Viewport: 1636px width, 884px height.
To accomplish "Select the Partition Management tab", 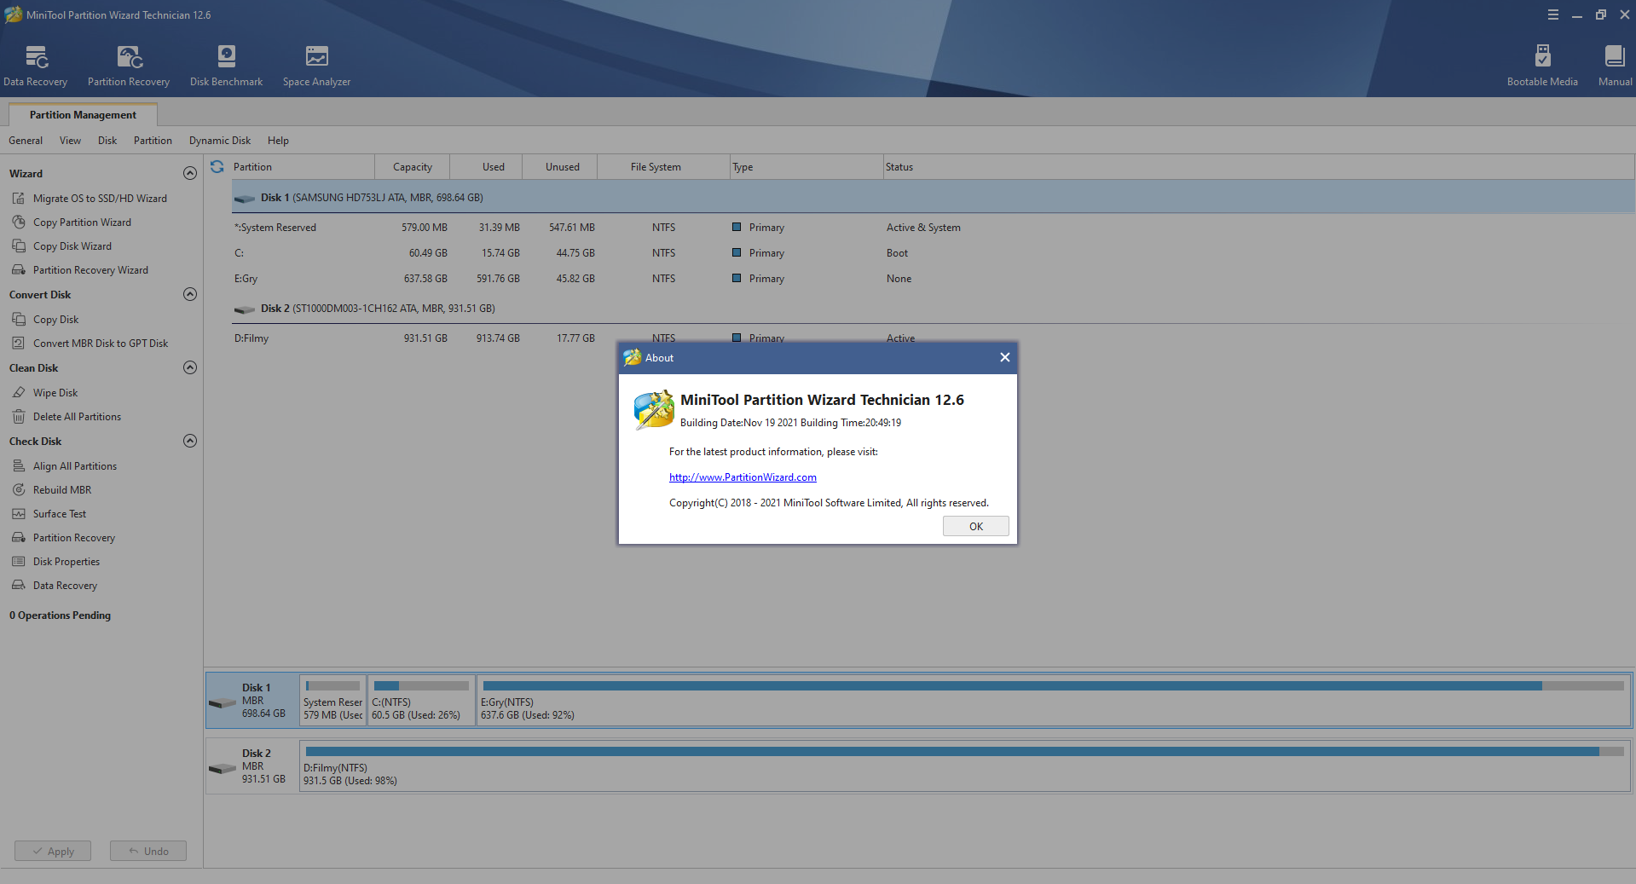I will 83,115.
